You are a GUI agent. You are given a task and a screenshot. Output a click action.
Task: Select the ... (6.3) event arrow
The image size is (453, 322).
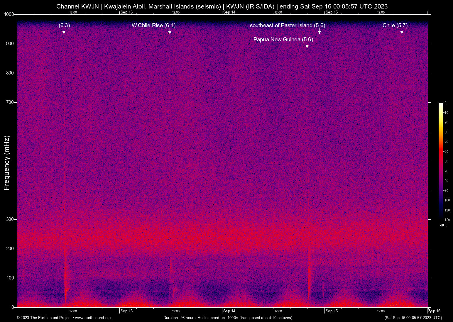coord(64,31)
